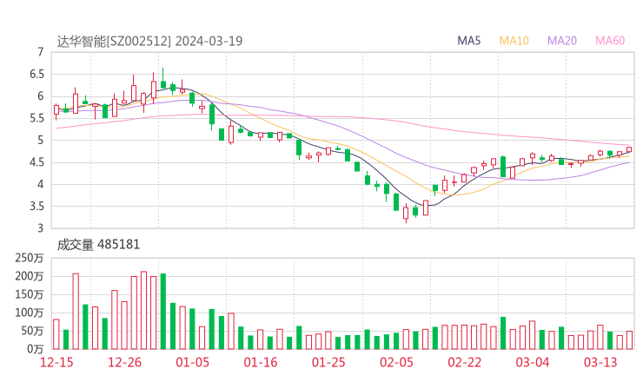Select the 12-26 date label

[126, 362]
